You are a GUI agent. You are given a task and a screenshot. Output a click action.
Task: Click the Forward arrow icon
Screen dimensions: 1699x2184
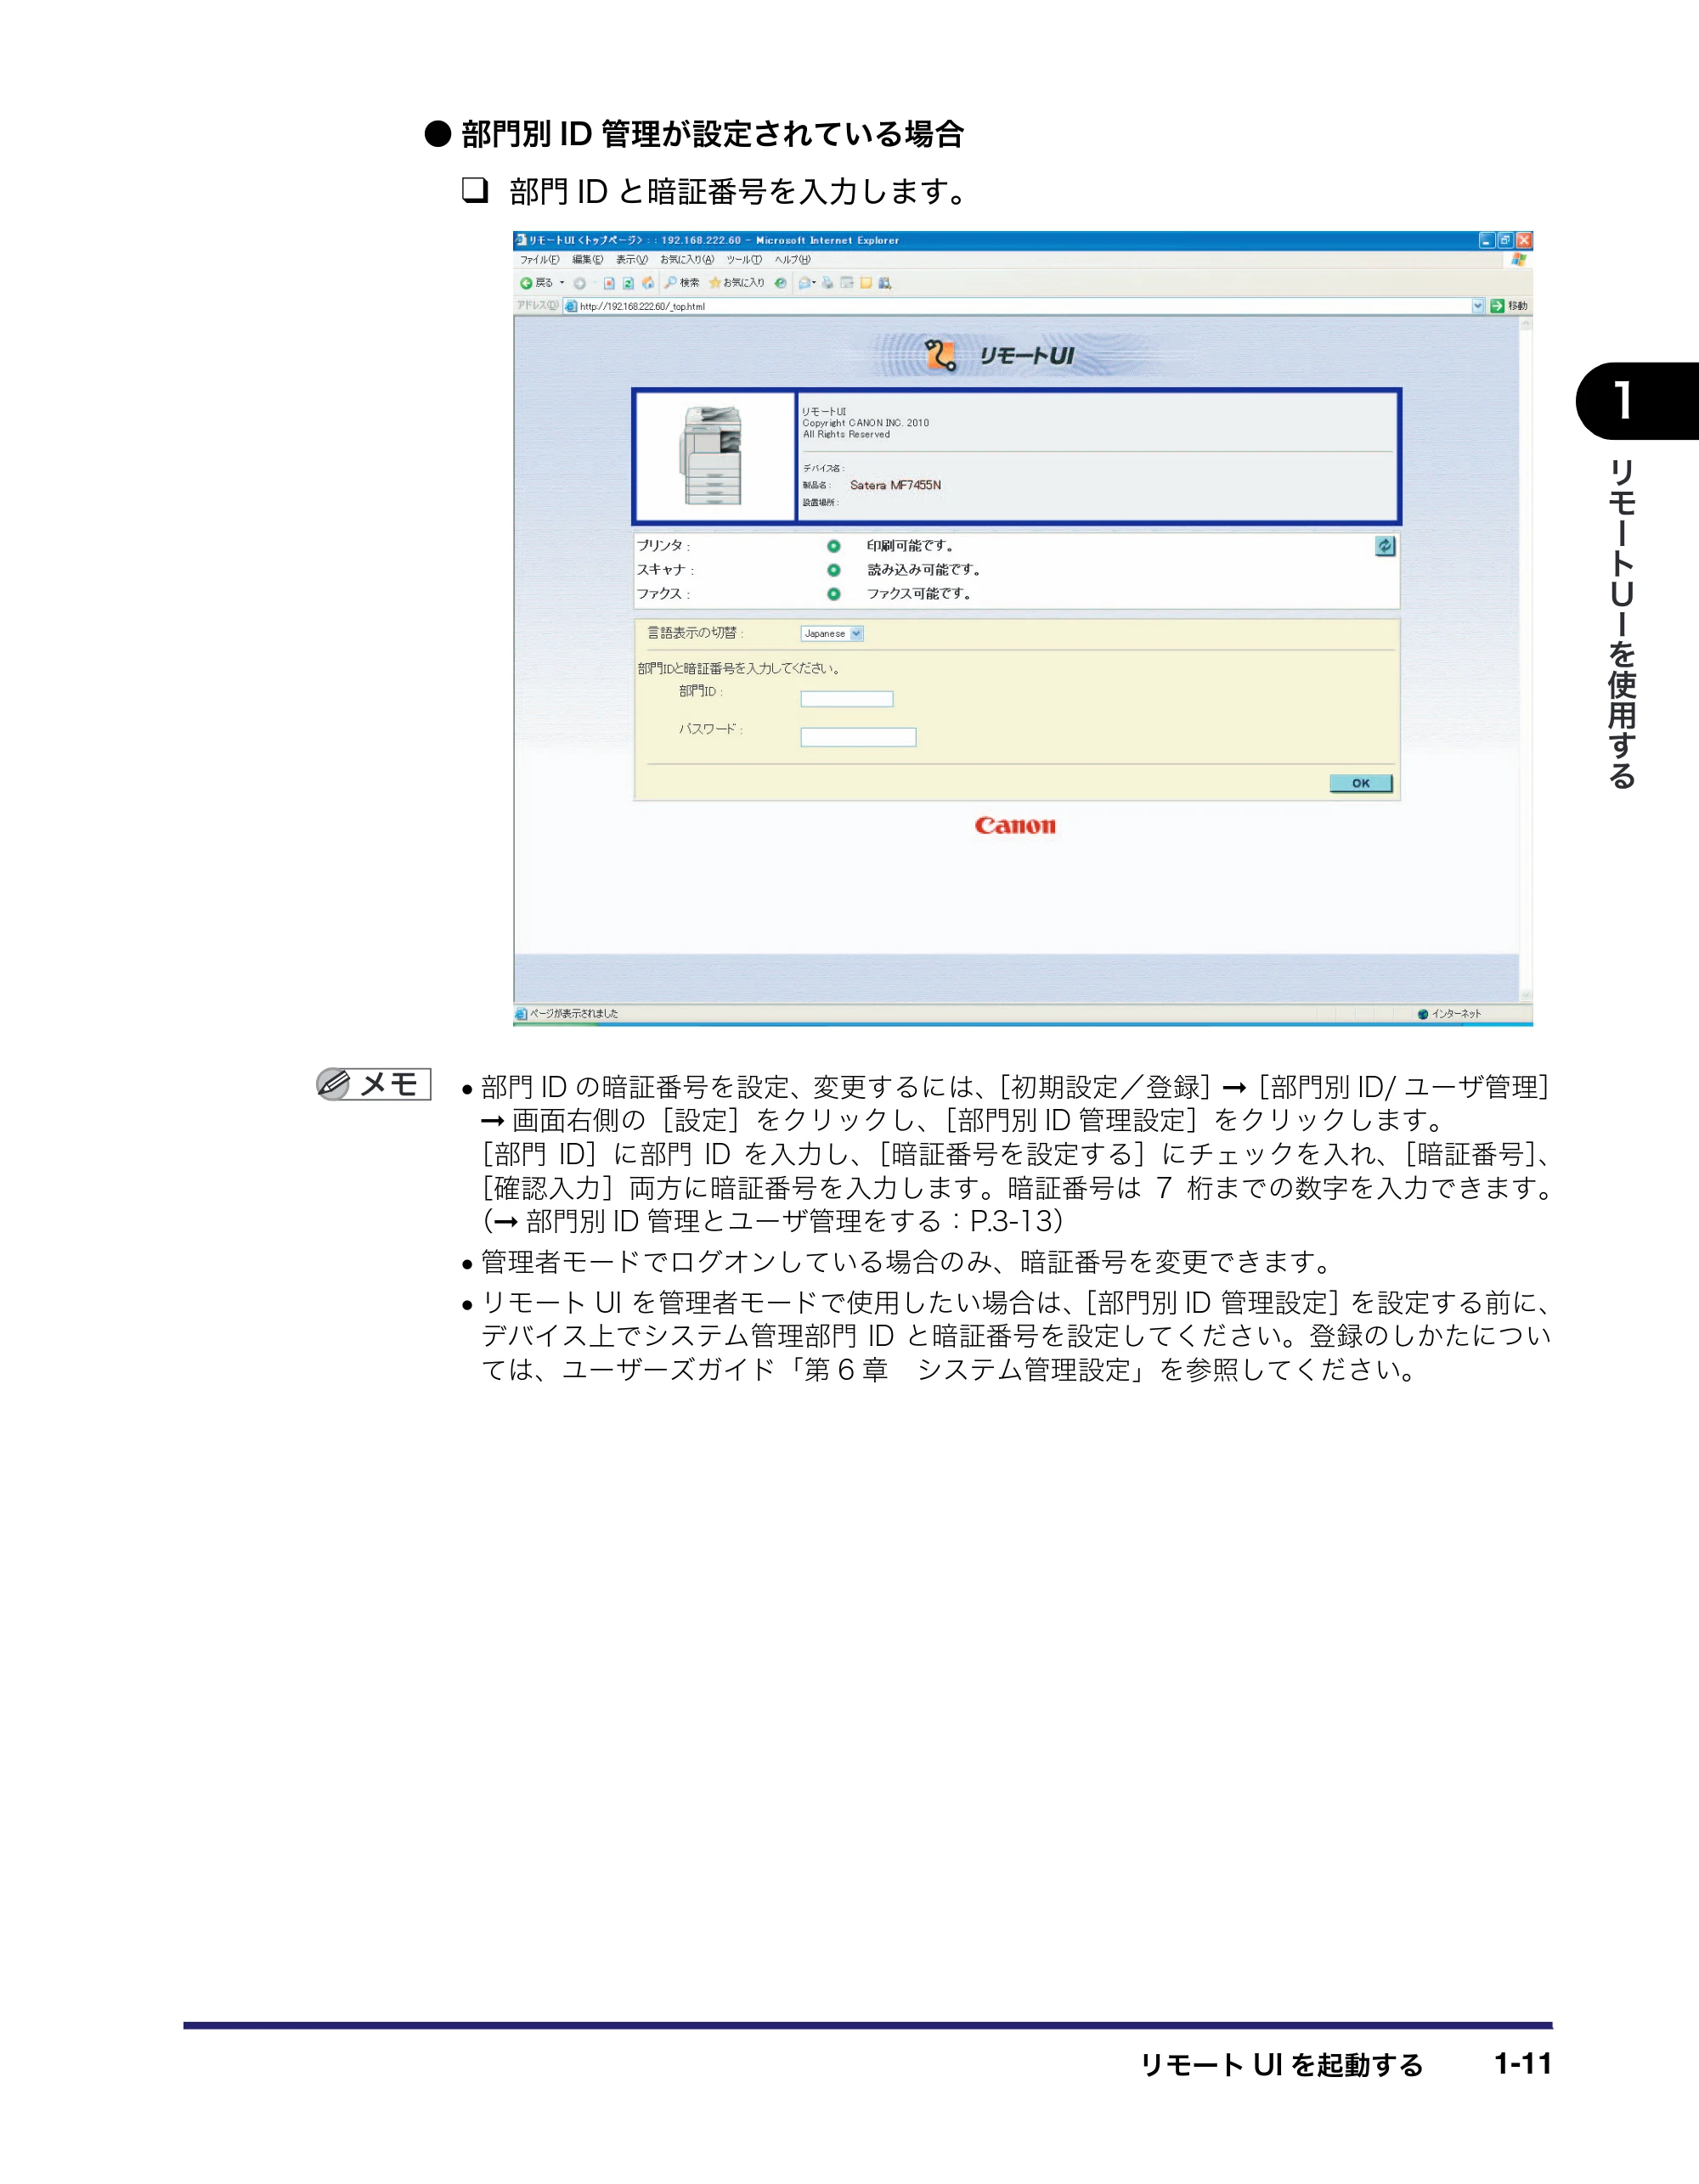tap(579, 284)
